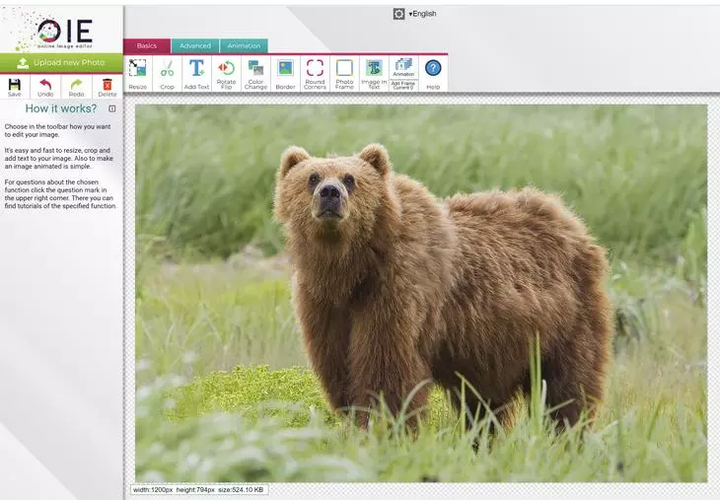Save the image with the floppy icon
Image resolution: width=720 pixels, height=500 pixels.
[14, 87]
